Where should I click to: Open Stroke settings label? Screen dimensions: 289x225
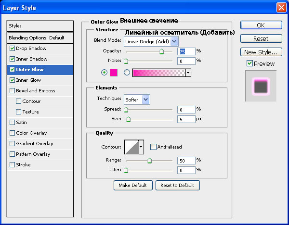click(23, 164)
